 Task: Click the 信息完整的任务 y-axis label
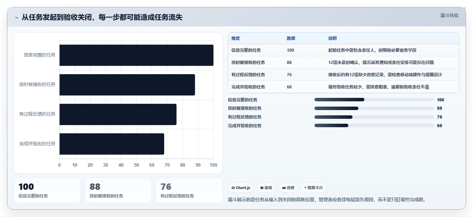click(39, 55)
